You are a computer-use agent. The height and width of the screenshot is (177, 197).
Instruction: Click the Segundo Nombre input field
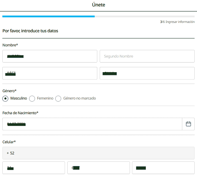147,56
